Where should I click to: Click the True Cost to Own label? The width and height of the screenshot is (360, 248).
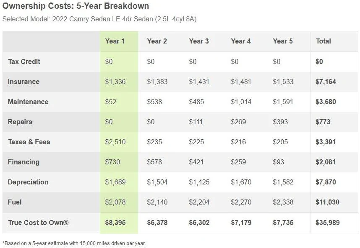pos(38,222)
